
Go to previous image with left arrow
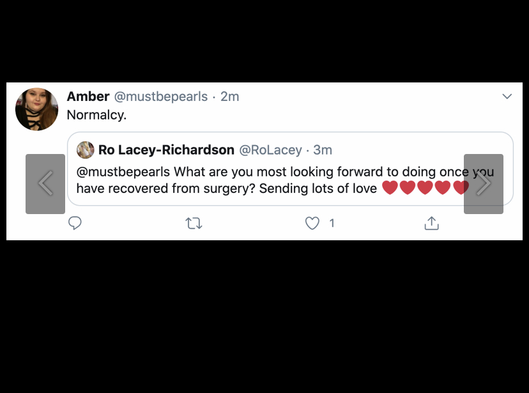[45, 184]
